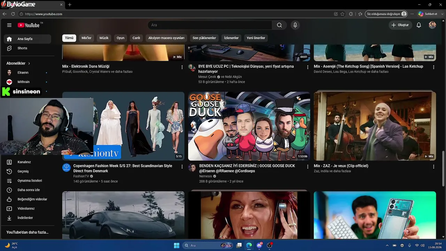Expand the 'Abonelikler' subscriptions section
The width and height of the screenshot is (446, 251).
(x=18, y=63)
